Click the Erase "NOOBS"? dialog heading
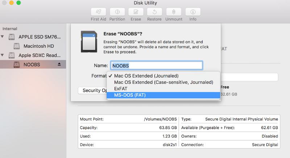 pyautogui.click(x=123, y=34)
